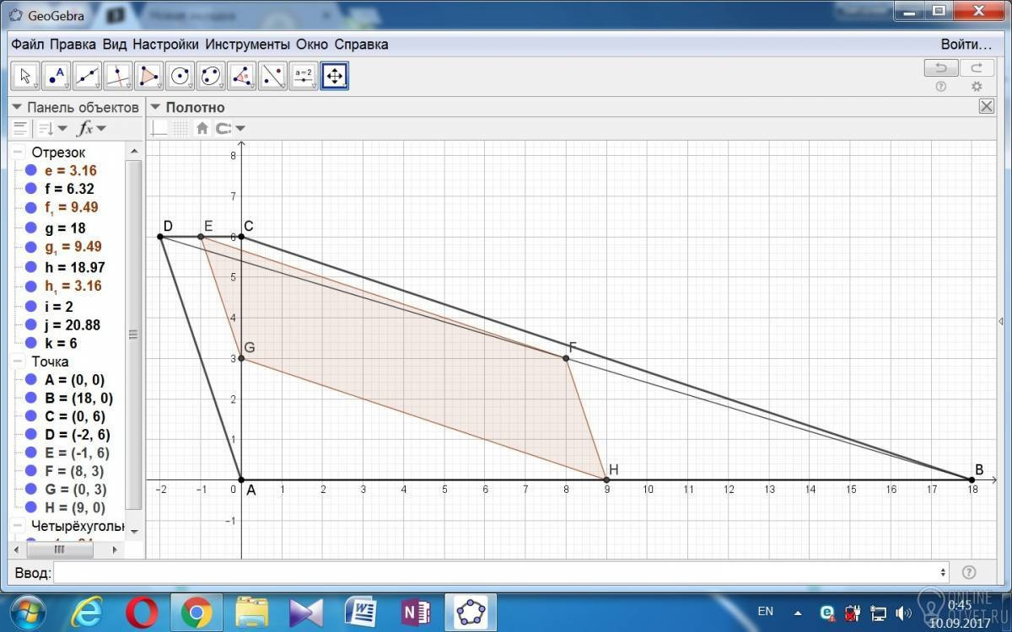Toggle visibility circle for g = 18
Viewport: 1012px width, 632px height.
coord(31,228)
